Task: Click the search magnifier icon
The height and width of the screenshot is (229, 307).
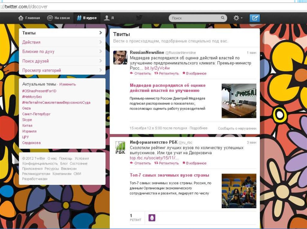Action: tap(223, 18)
